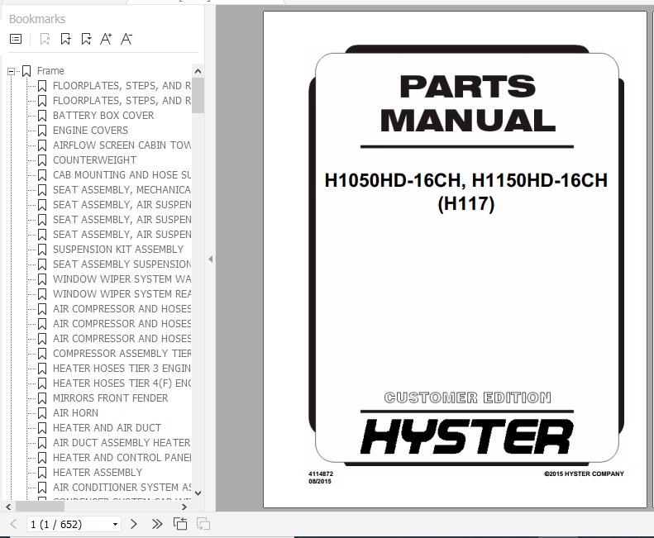
Task: Open page number dropdown
Action: [x=115, y=524]
